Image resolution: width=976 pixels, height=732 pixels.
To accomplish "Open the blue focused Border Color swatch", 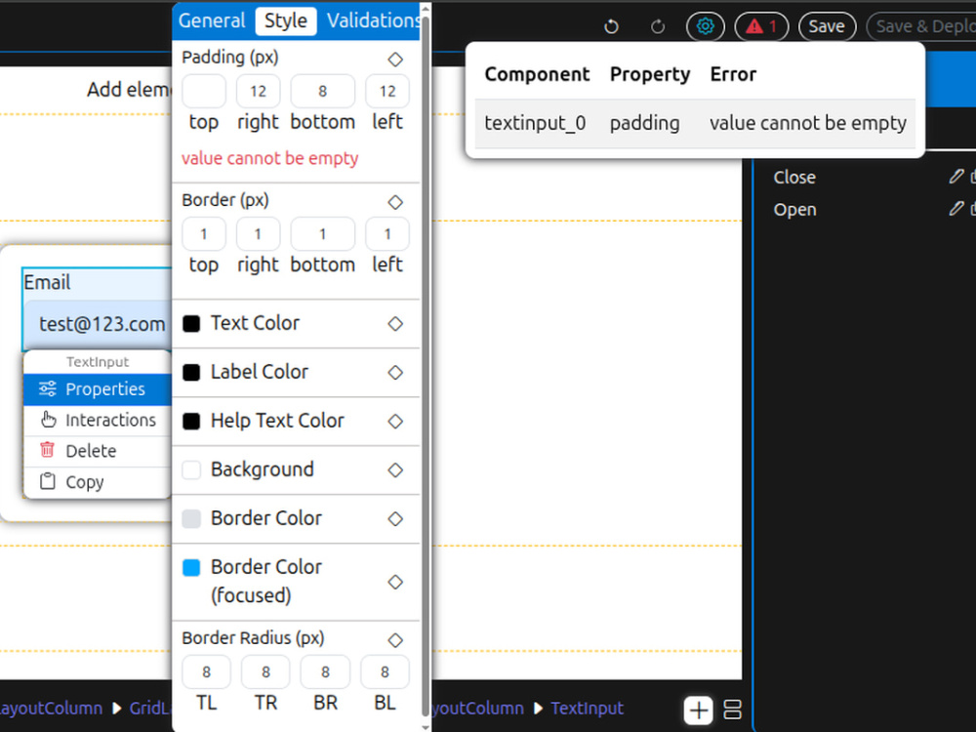I will [x=191, y=568].
